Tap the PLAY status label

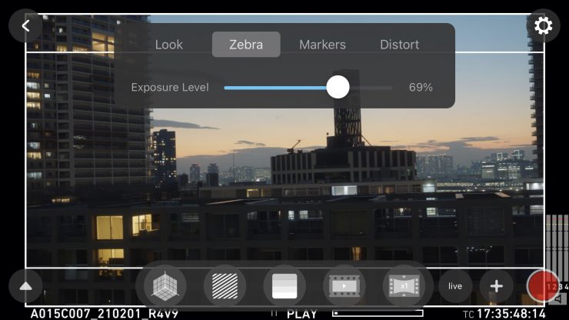[x=302, y=314]
